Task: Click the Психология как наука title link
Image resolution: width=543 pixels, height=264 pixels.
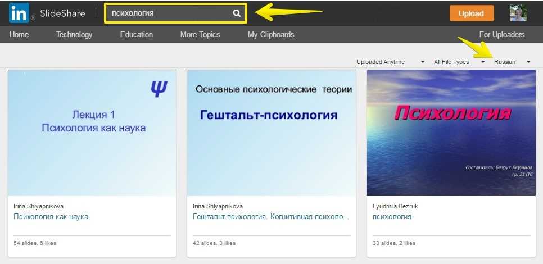Action: (51, 216)
